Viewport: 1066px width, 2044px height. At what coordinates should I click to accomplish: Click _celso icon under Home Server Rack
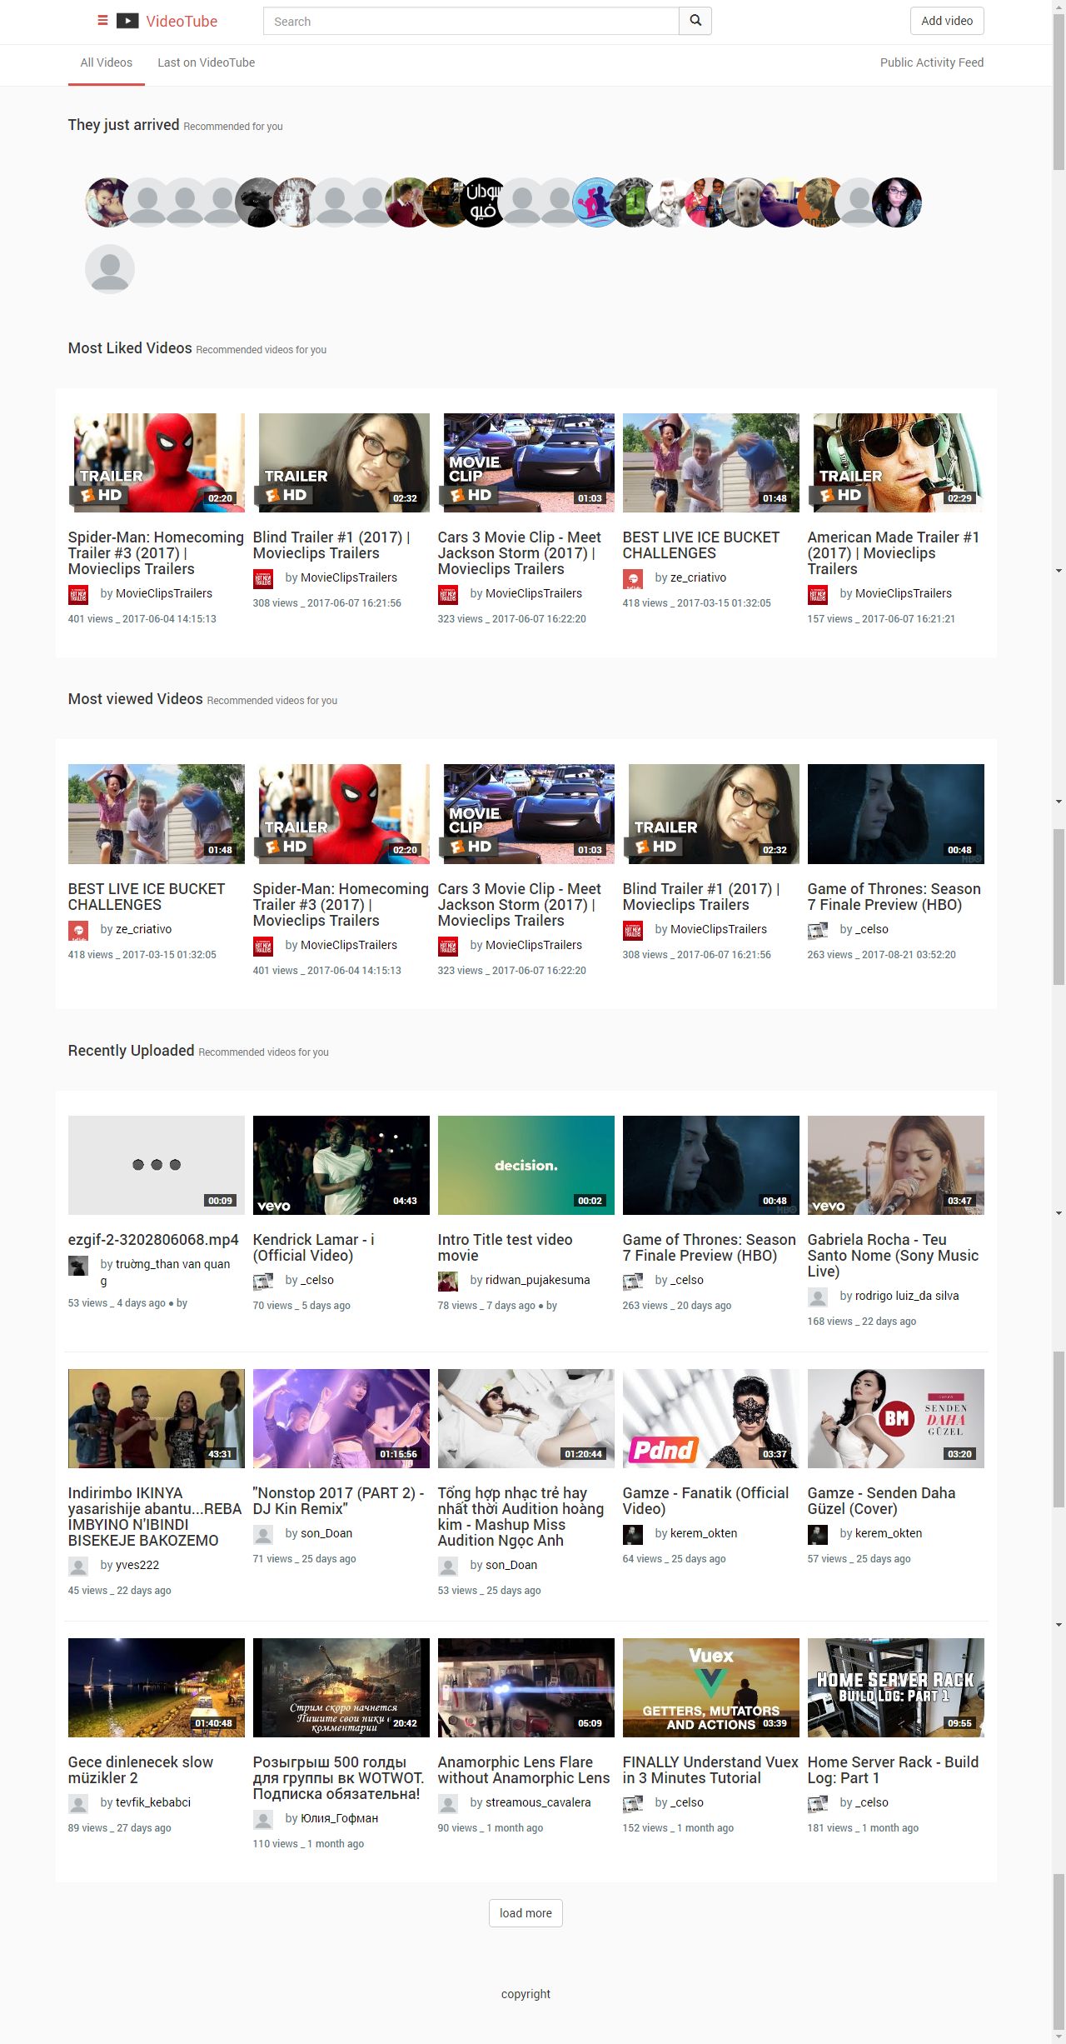click(818, 1804)
